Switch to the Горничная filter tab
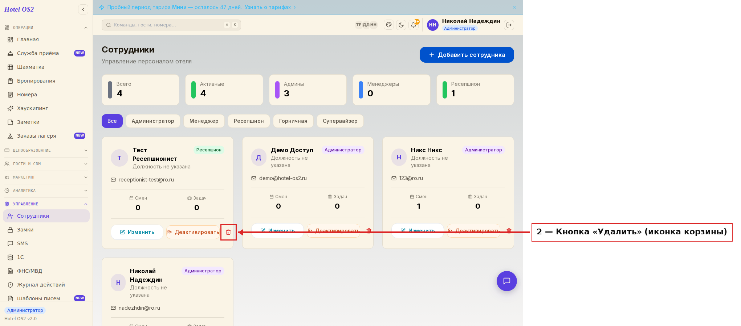The height and width of the screenshot is (326, 741). tap(293, 121)
